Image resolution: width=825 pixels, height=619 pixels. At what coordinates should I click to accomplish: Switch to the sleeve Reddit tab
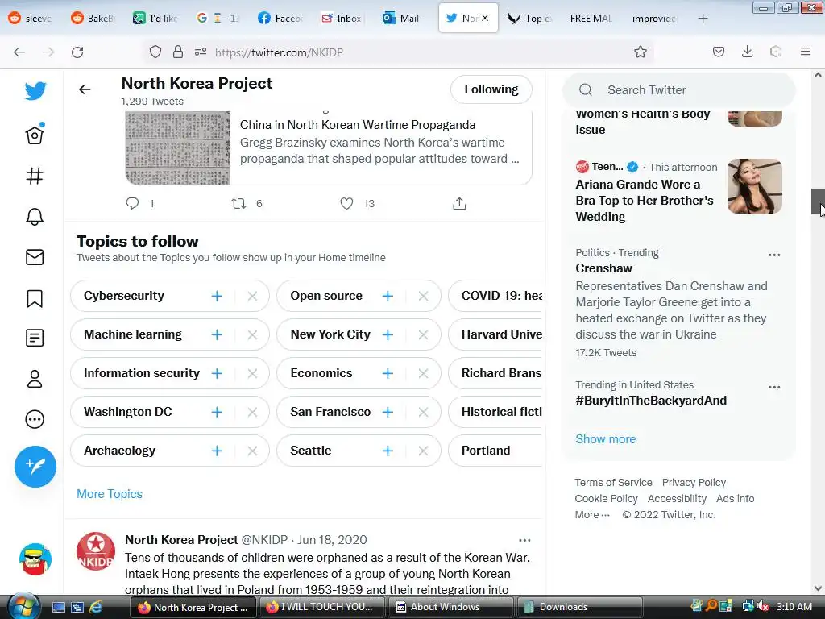[31, 19]
